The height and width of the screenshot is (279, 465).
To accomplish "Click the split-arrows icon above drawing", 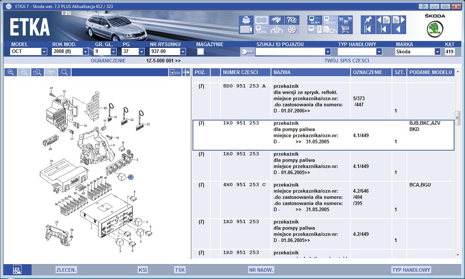I will click(186, 73).
